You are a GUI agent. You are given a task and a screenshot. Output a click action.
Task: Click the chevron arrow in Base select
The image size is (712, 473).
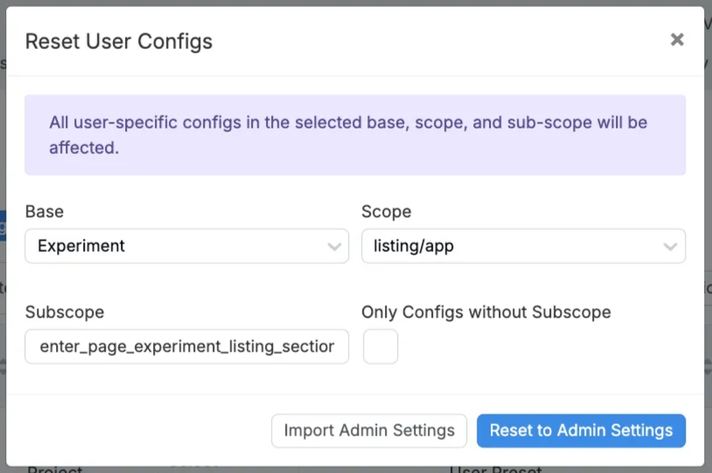click(334, 247)
